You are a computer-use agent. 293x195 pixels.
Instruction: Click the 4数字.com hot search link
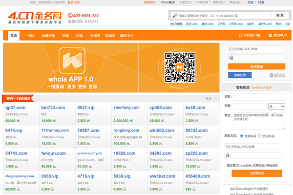tap(265, 24)
